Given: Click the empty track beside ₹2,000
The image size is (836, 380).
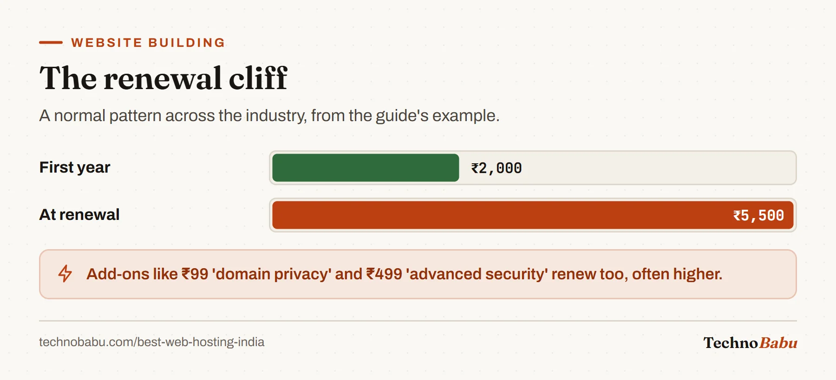Looking at the screenshot, I should click(658, 168).
